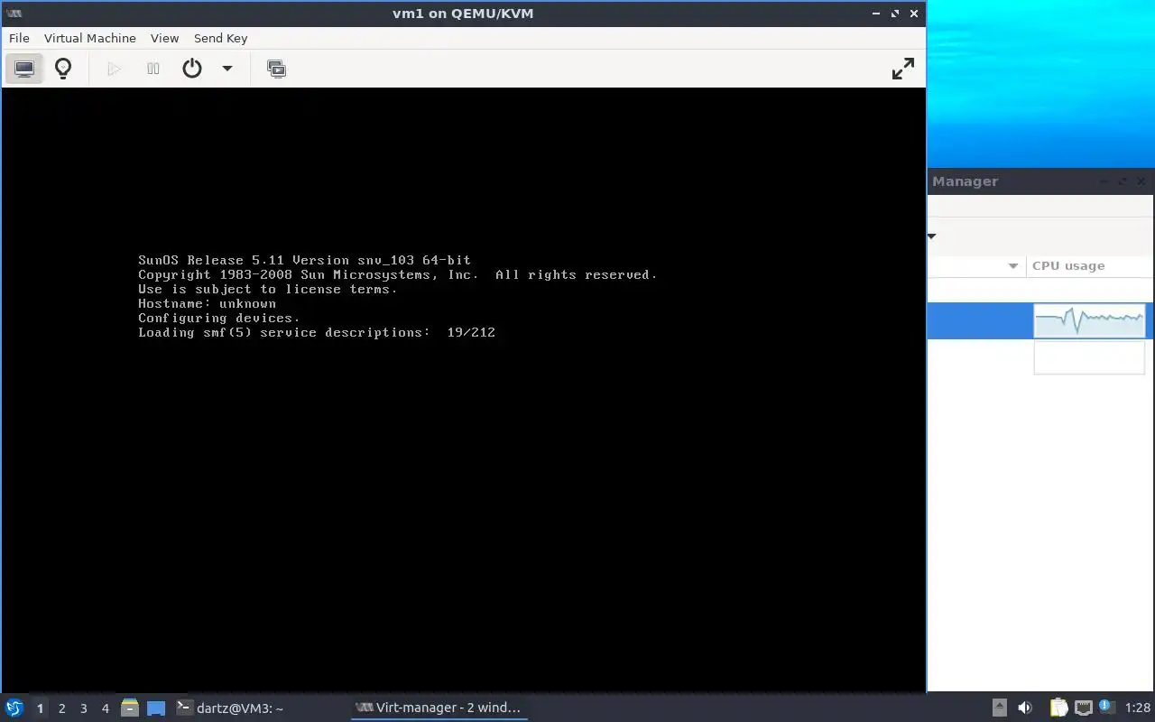Open the File menu

tap(19, 38)
